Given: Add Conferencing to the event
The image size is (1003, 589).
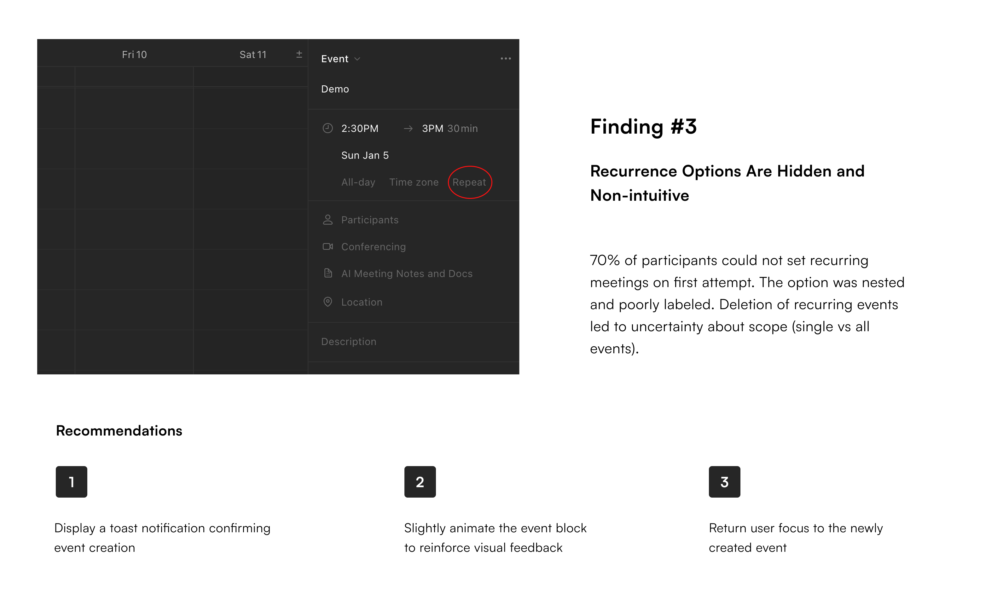Looking at the screenshot, I should click(374, 247).
